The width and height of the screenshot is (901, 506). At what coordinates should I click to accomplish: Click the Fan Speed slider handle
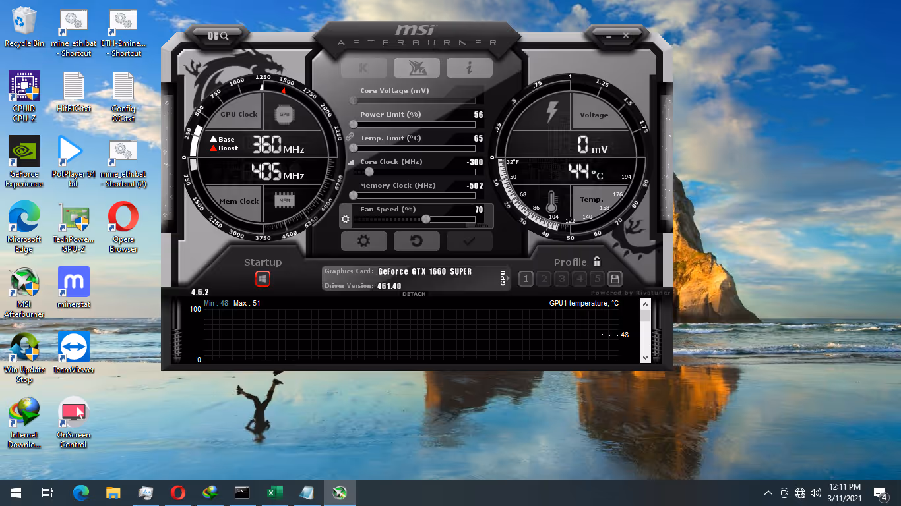click(426, 219)
